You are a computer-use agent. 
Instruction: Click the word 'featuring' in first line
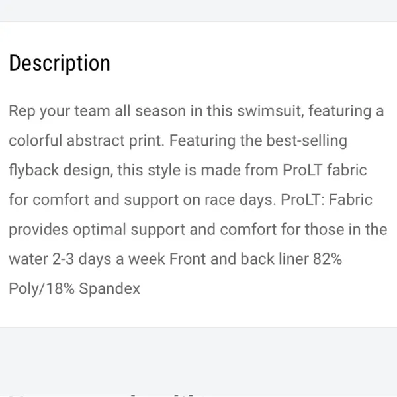[340, 111]
